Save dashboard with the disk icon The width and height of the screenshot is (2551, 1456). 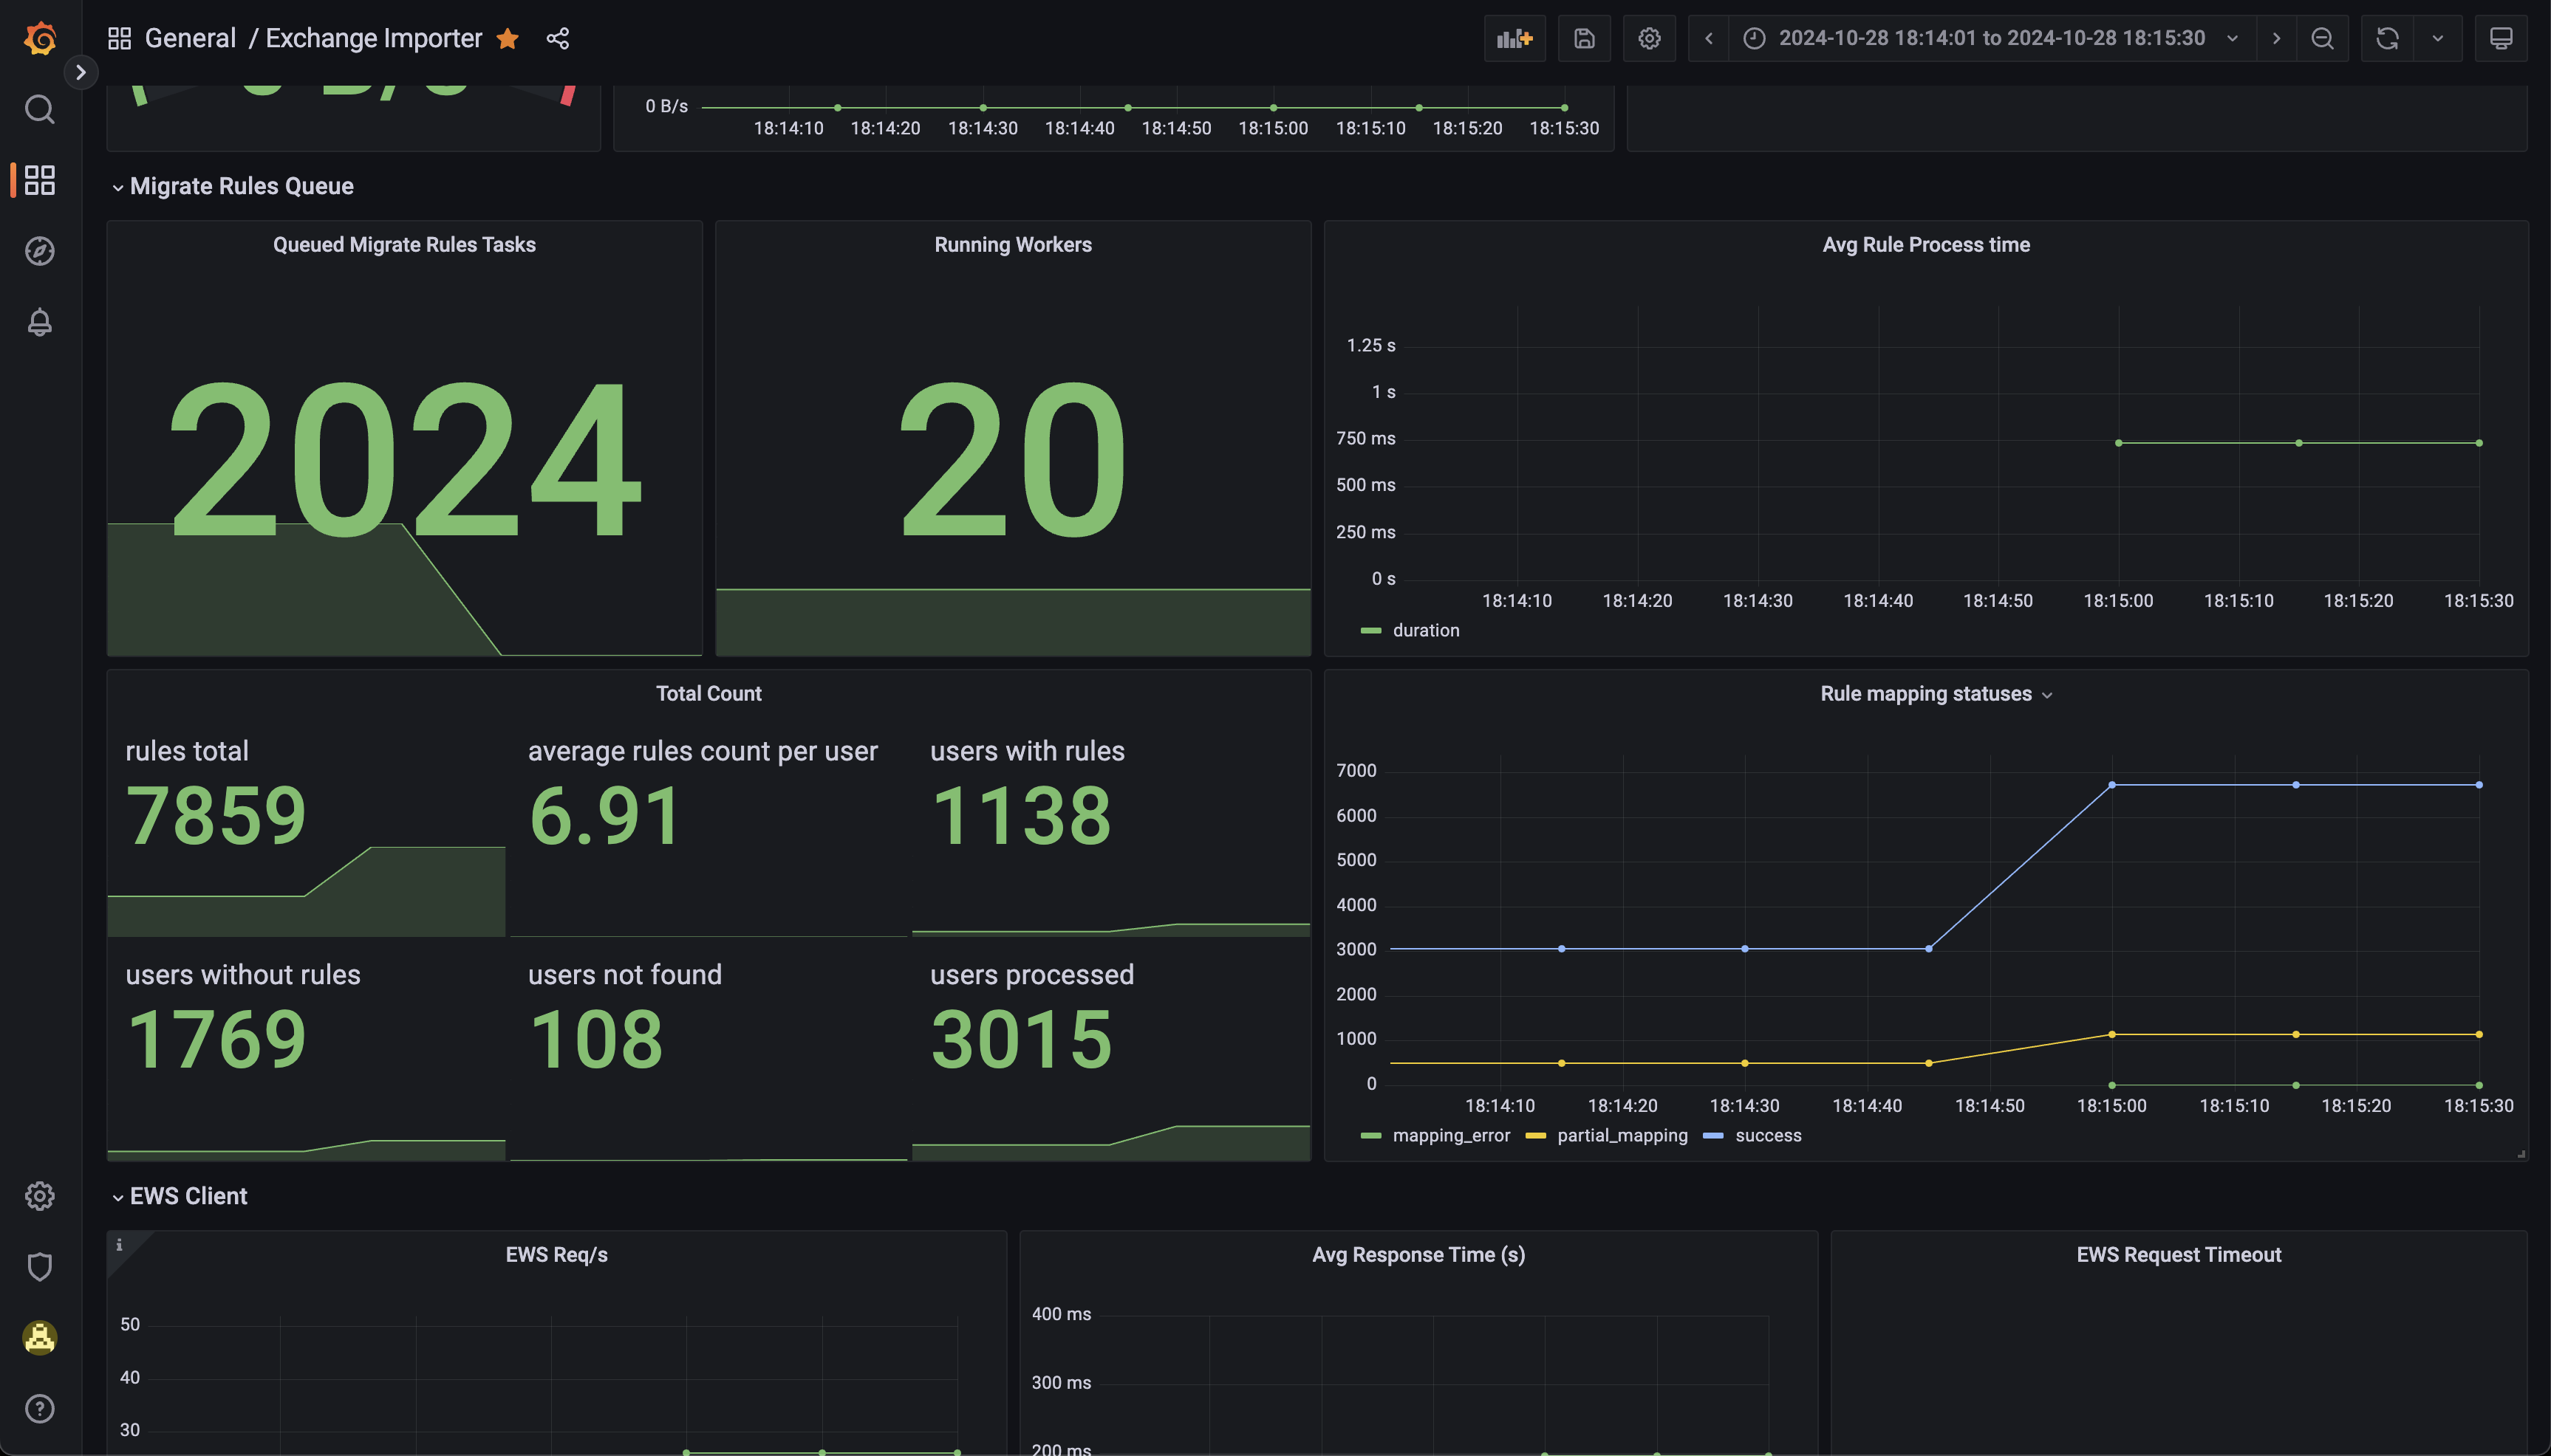[x=1584, y=38]
